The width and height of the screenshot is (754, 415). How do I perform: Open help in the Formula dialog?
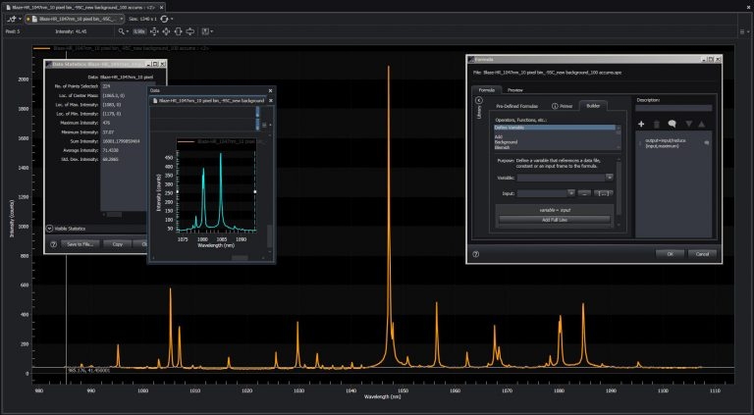[475, 254]
